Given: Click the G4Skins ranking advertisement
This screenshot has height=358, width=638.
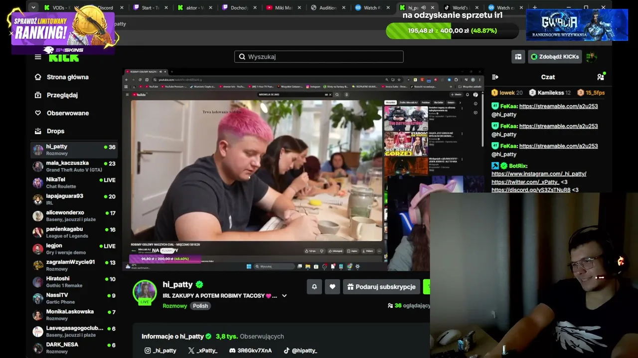Looking at the screenshot, I should coord(63,30).
